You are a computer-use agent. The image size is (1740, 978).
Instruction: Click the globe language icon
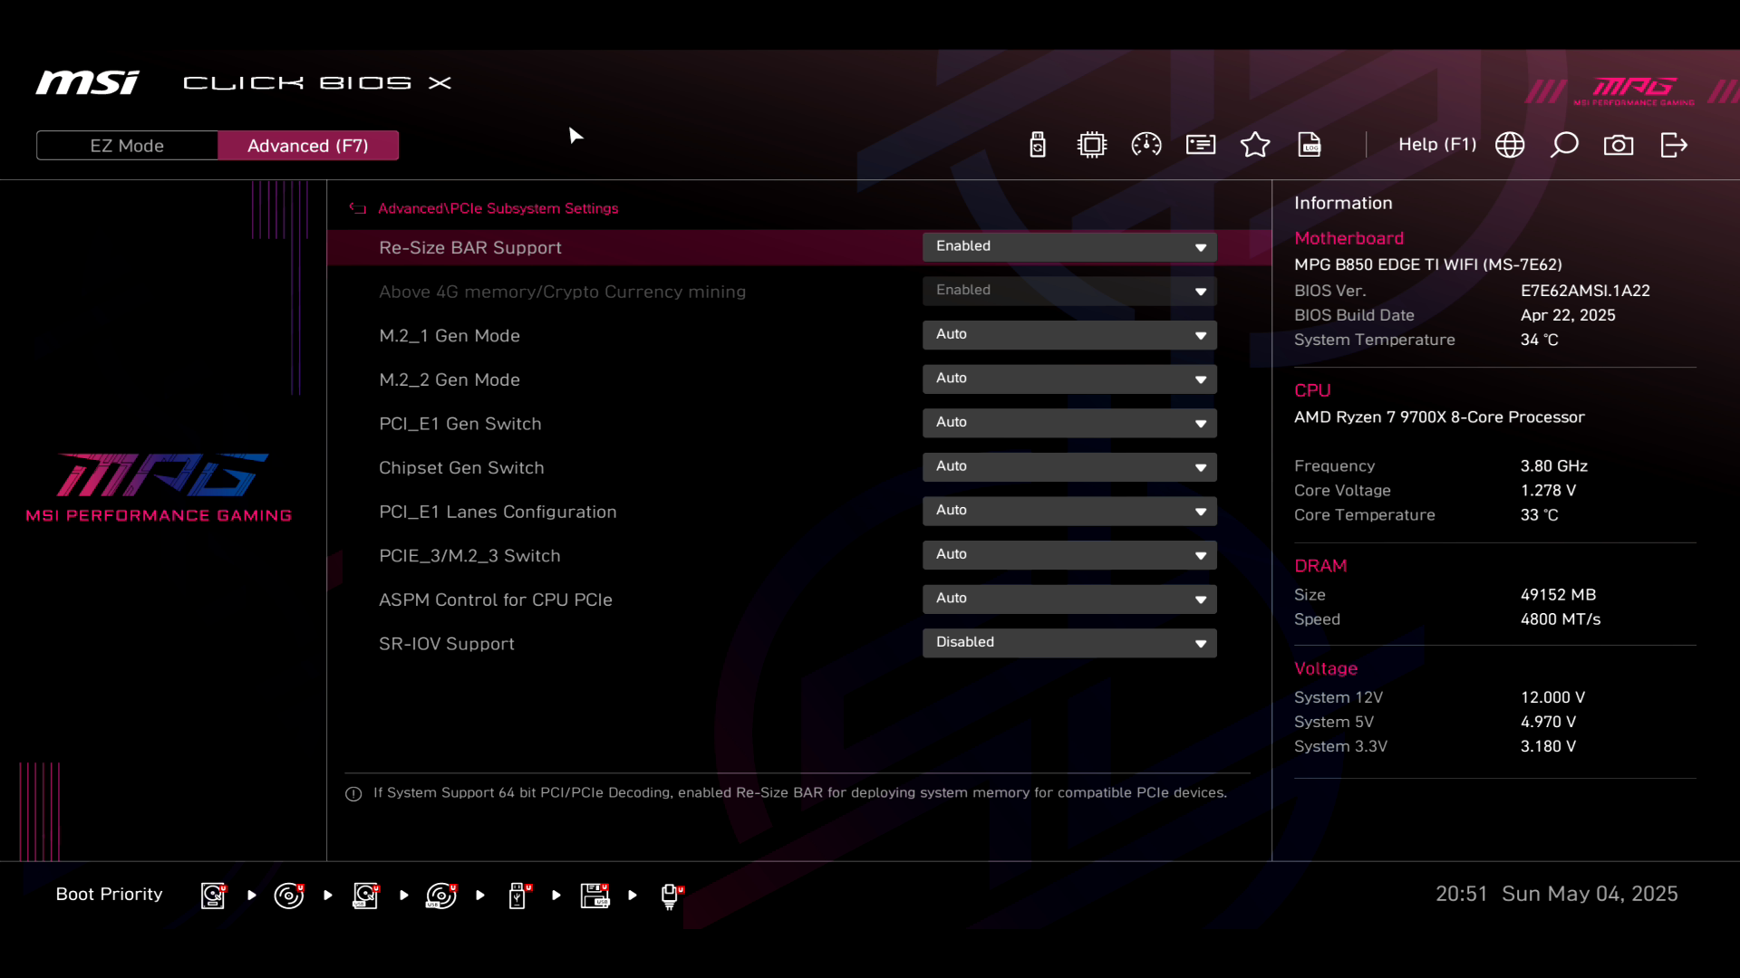click(x=1510, y=145)
